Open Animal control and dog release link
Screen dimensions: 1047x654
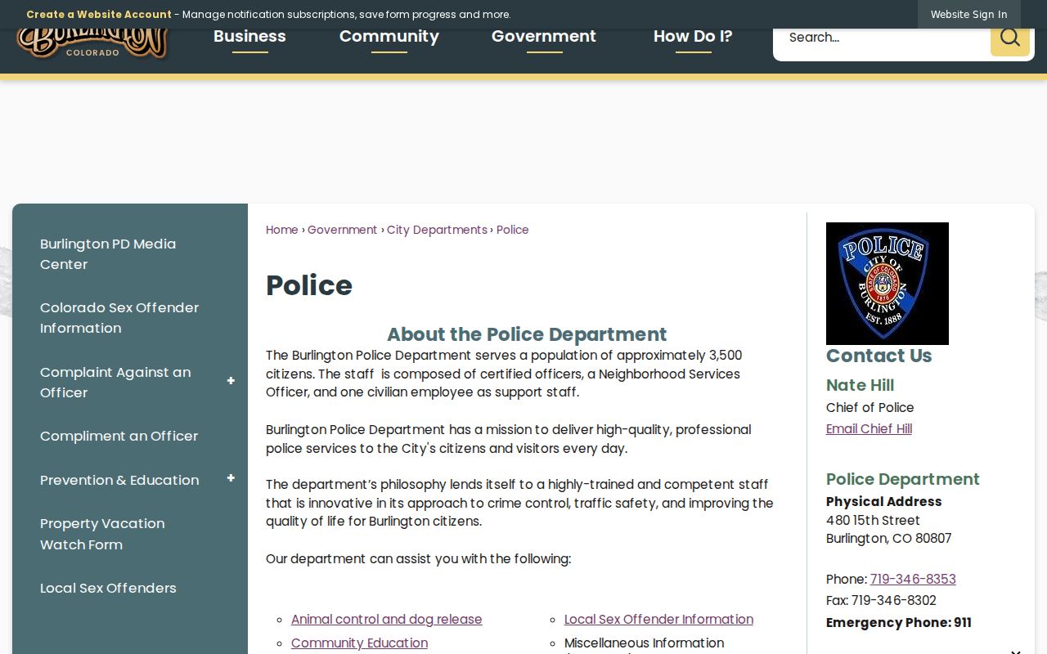[x=386, y=620]
